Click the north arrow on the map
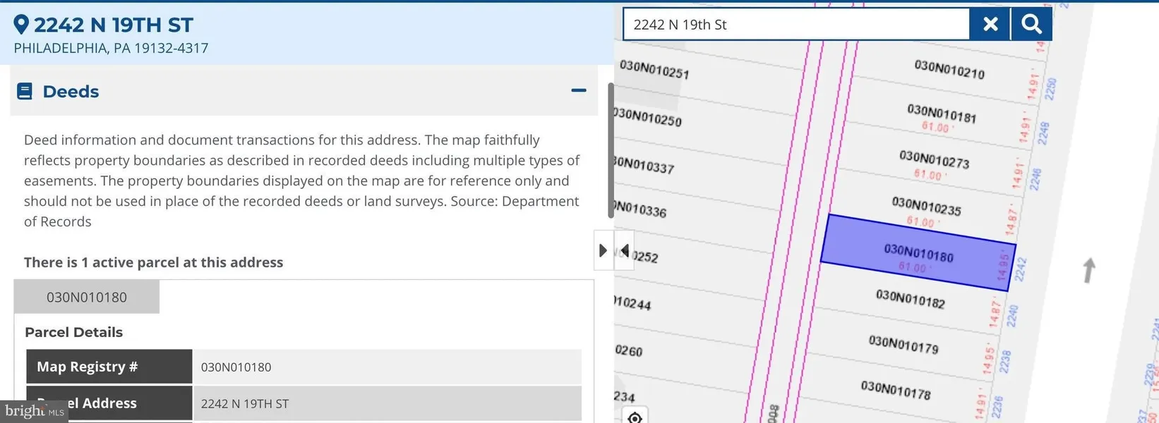1159x423 pixels. click(x=1089, y=270)
